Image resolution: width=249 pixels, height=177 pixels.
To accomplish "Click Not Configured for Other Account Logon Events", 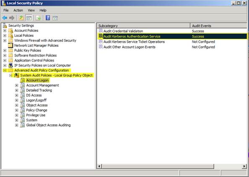I will [203, 47].
